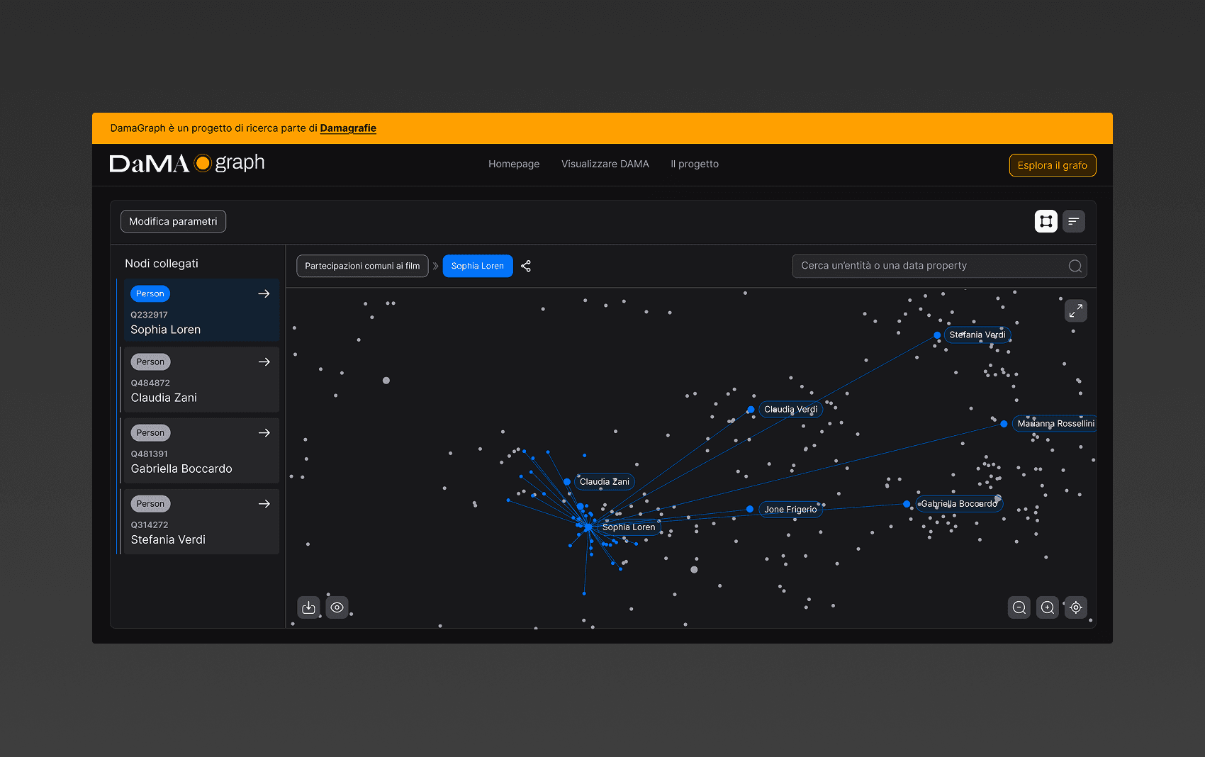Image resolution: width=1205 pixels, height=757 pixels.
Task: Zoom out of the graph
Action: pos(1019,607)
